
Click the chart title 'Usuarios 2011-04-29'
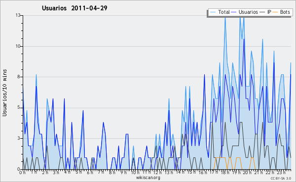click(x=74, y=8)
